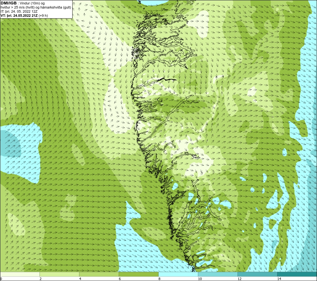The height and width of the screenshot is (281, 317).
Task: Click the 0–2 m/s palest legend swatch
Action: 20,274
